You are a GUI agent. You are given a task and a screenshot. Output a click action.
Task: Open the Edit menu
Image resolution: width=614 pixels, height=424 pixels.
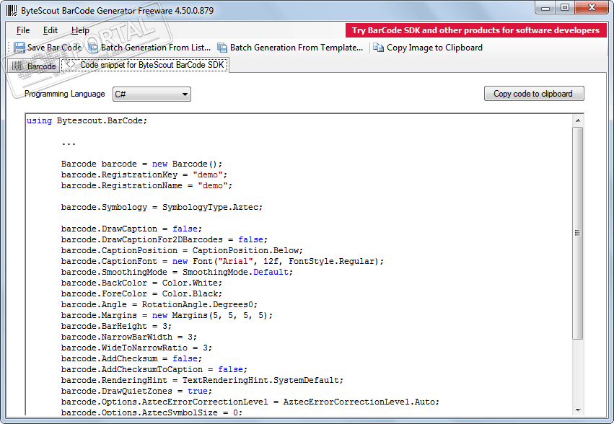coord(50,30)
